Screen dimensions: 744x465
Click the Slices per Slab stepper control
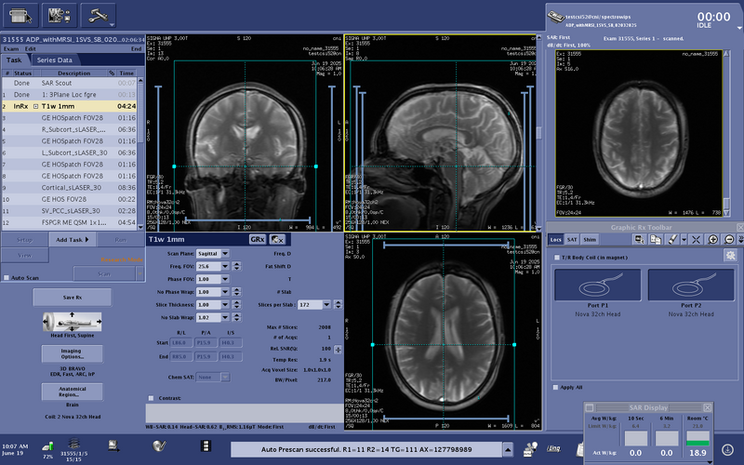(338, 305)
